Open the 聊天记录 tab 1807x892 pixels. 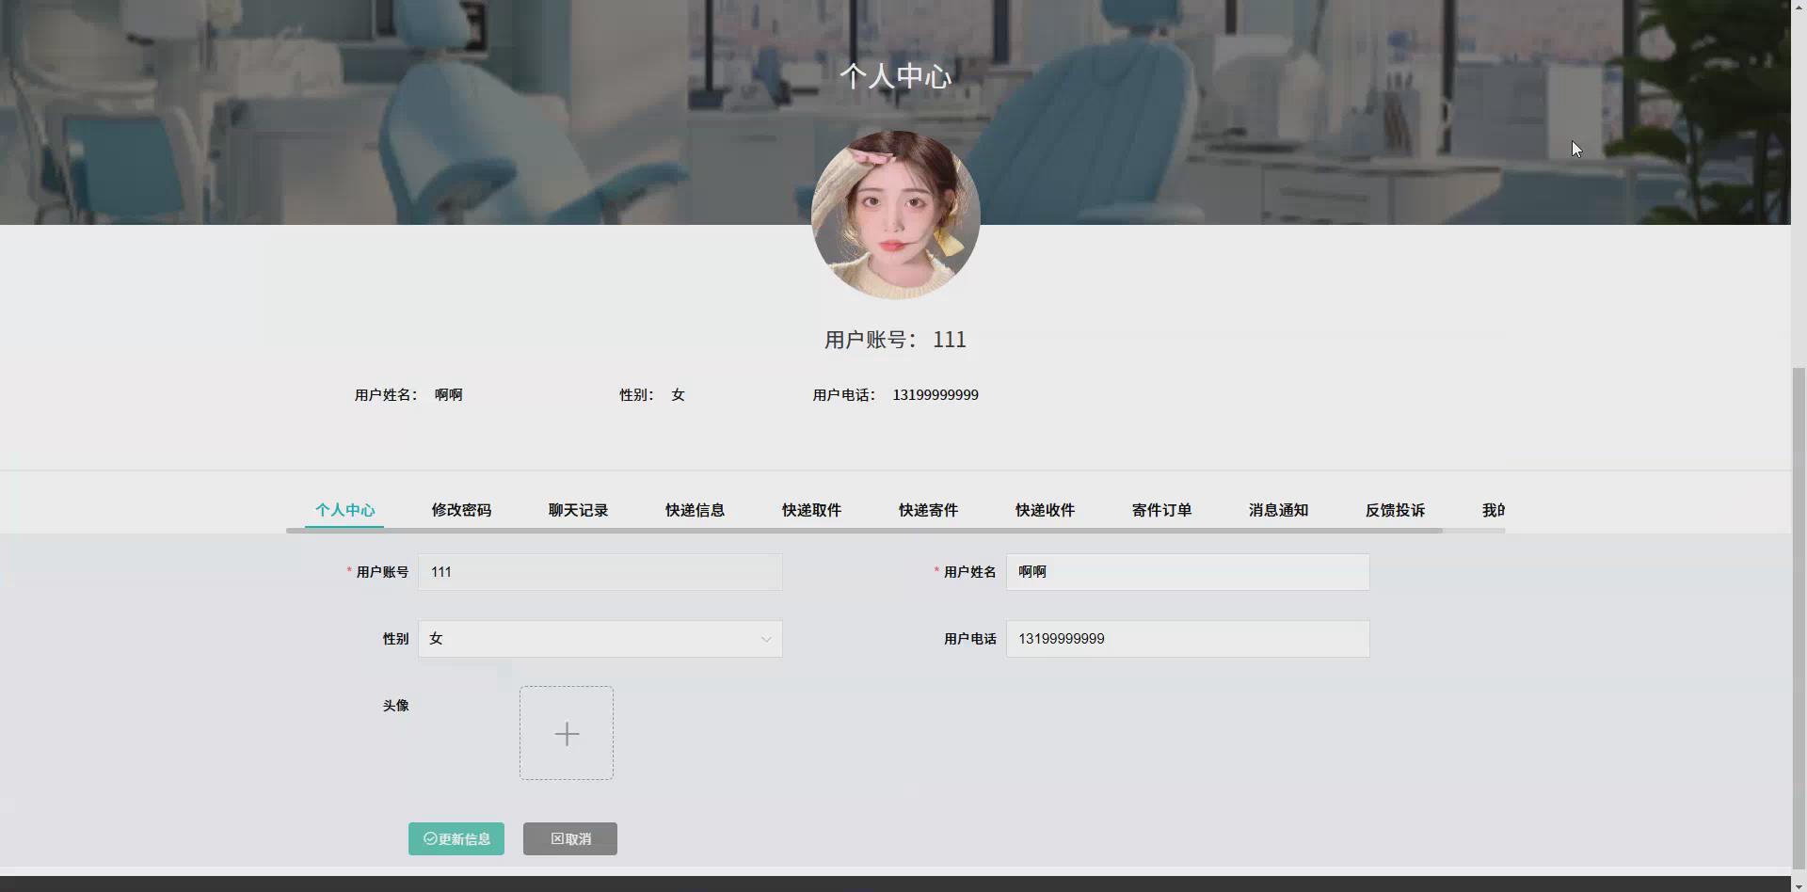(x=578, y=510)
